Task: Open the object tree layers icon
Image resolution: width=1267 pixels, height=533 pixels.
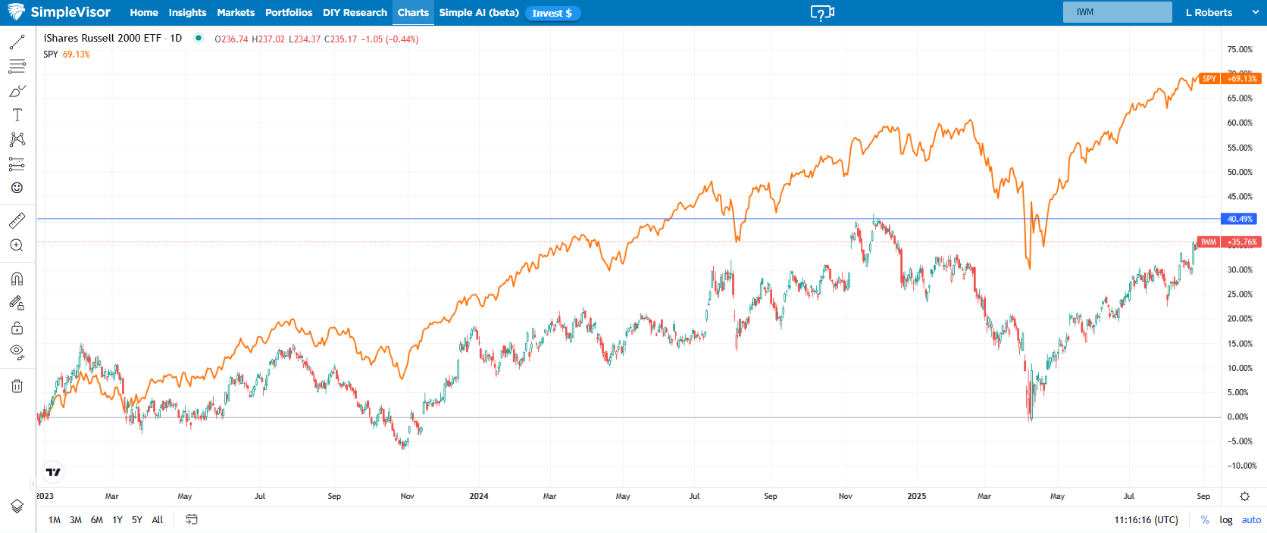Action: coord(17,506)
